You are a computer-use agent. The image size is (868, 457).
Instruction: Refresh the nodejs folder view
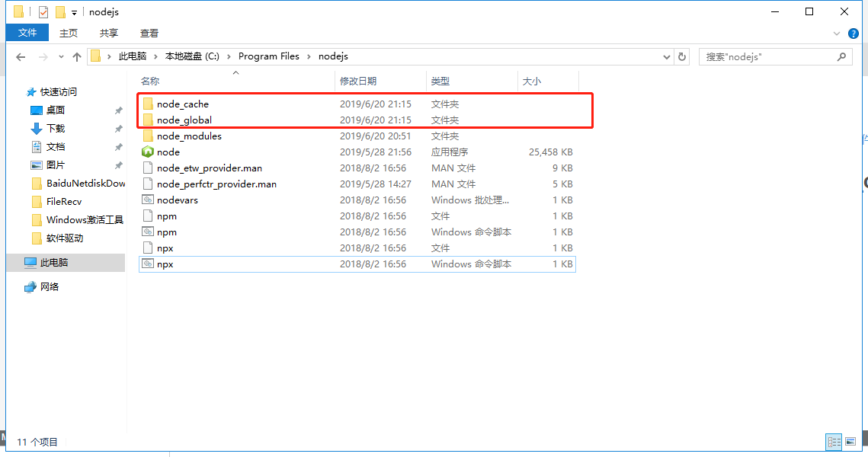pos(682,56)
